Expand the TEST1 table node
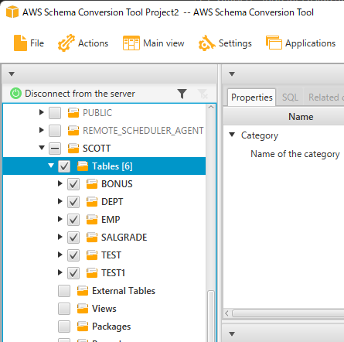Viewport: 344px width, 342px height. pos(60,272)
